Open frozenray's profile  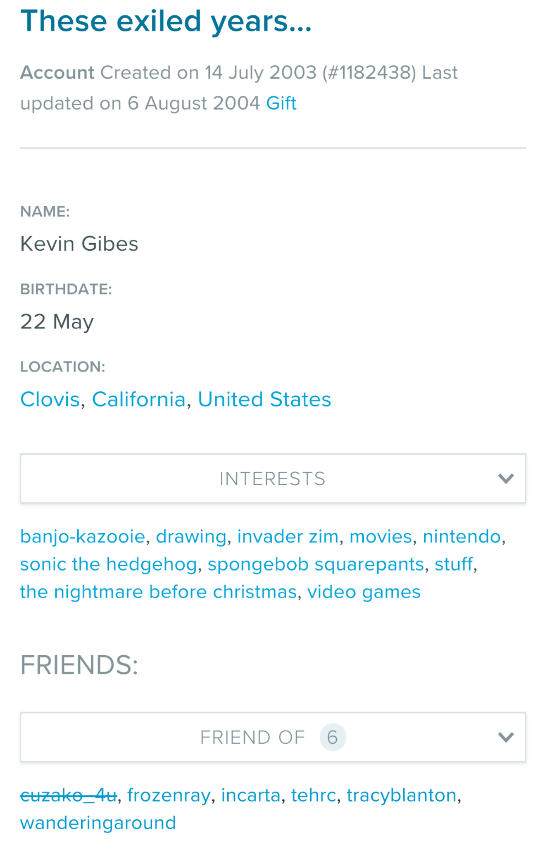coord(169,795)
